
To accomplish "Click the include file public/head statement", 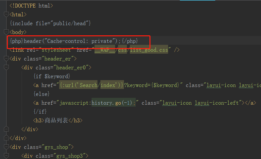I will (x=50, y=23).
